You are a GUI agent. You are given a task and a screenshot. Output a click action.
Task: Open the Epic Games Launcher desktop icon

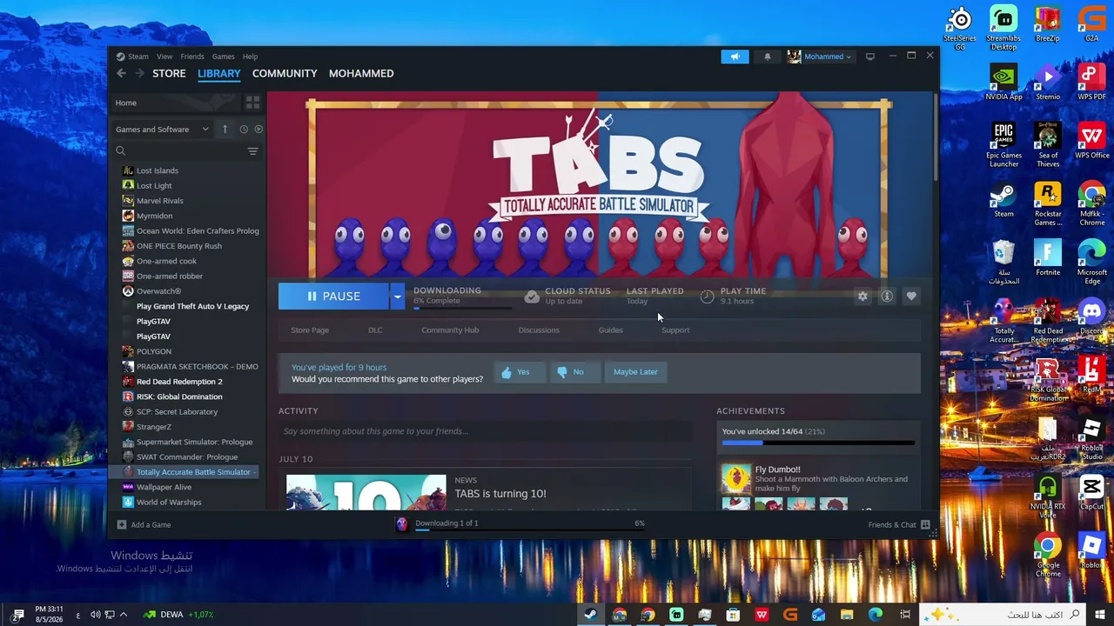point(1003,144)
